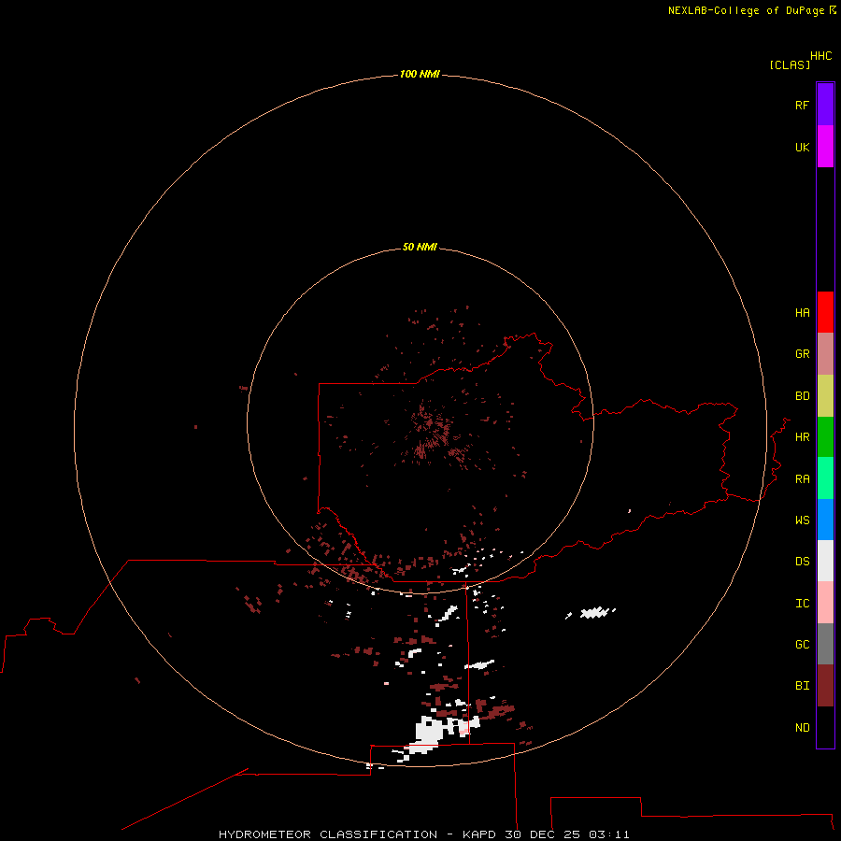Screen dimensions: 841x841
Task: Select the BI brown legend swatch
Action: pos(825,686)
